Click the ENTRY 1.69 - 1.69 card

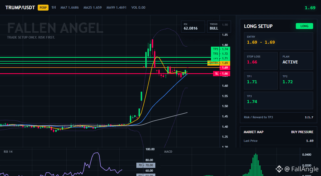click(x=278, y=41)
